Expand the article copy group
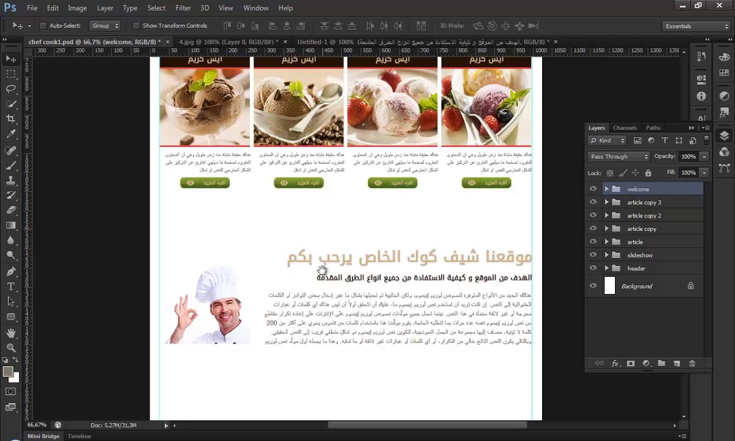Screen dimensions: 735x441 coord(606,228)
